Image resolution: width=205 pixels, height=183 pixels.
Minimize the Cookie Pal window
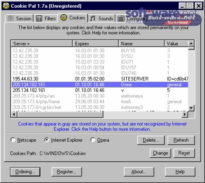coord(182,6)
